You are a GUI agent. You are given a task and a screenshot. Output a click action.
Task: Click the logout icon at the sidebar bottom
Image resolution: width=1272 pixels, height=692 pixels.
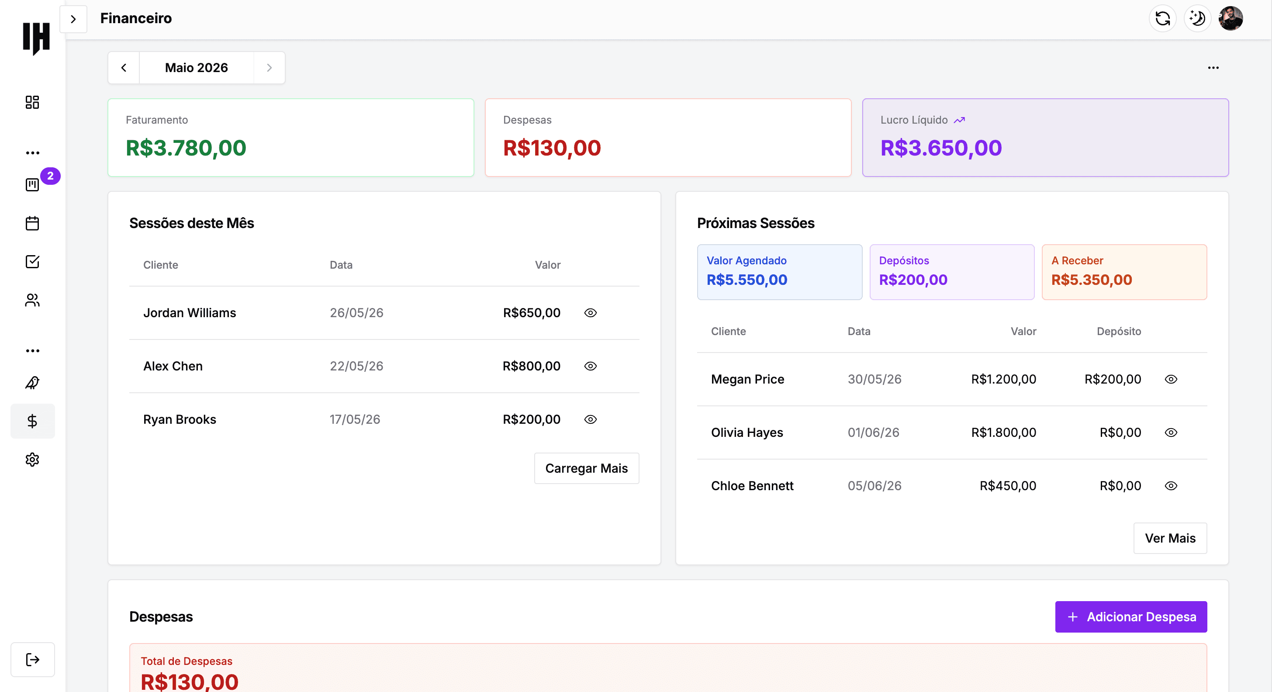click(x=33, y=660)
